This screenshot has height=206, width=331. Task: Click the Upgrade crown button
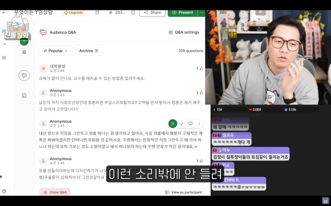(73, 12)
